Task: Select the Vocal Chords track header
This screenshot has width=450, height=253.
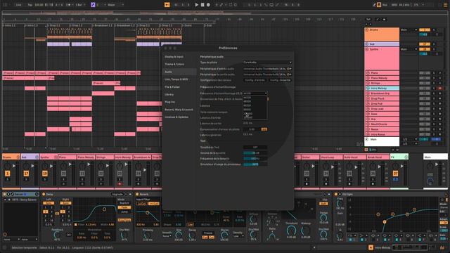Action: (382, 124)
